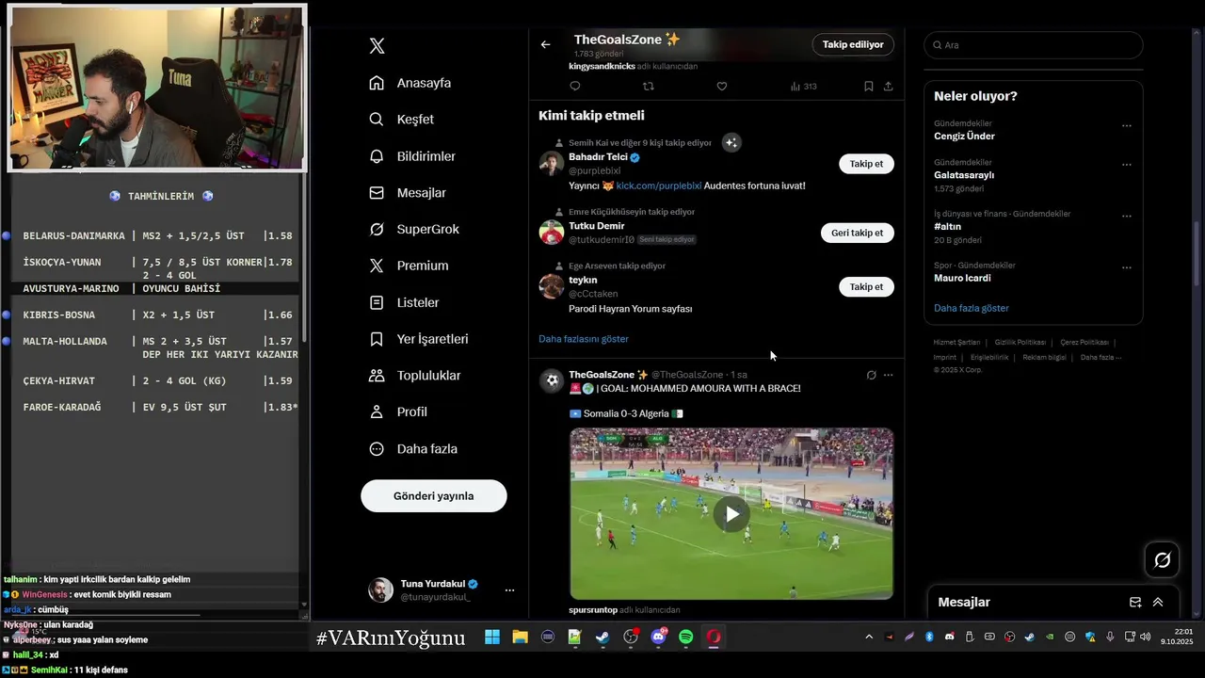1205x678 pixels.
Task: Follow teykın with Takip et
Action: tap(866, 286)
